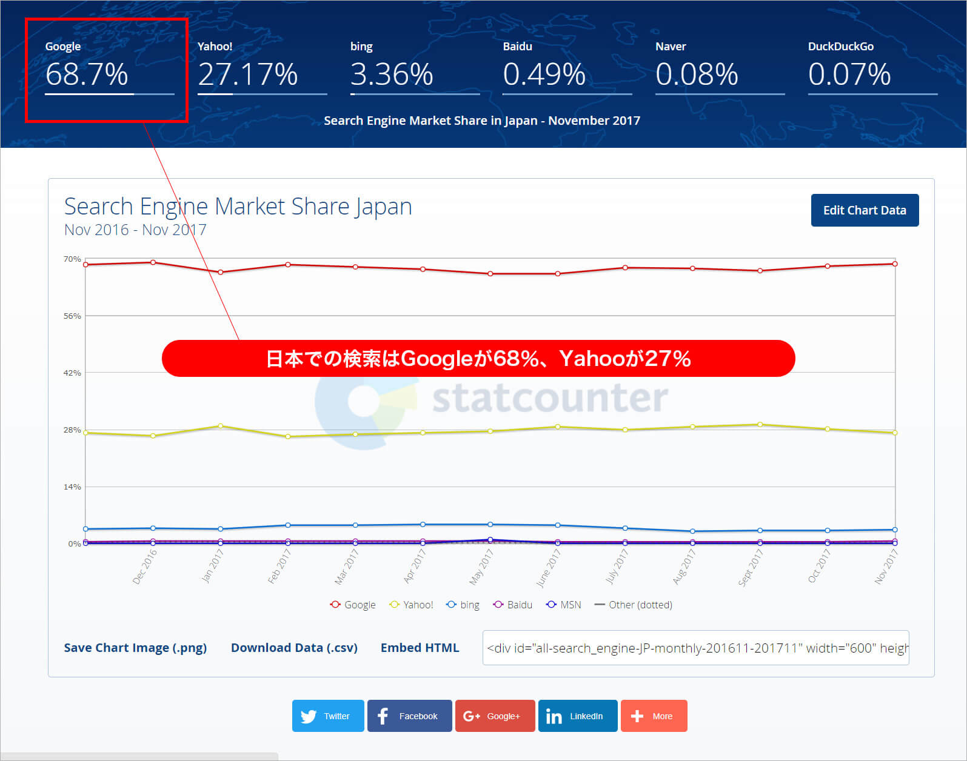Viewport: 967px width, 761px height.
Task: Click the Google Dec 2016 data point
Action: tap(153, 262)
